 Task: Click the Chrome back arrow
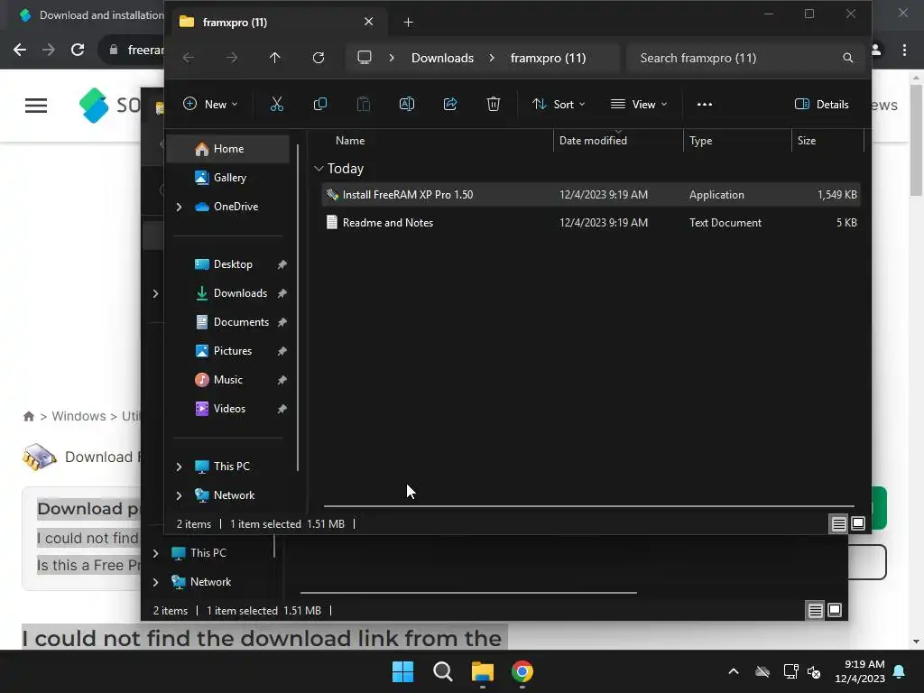pyautogui.click(x=20, y=51)
